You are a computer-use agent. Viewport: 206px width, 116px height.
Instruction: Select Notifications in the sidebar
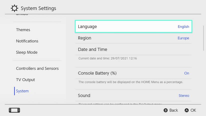point(27,41)
